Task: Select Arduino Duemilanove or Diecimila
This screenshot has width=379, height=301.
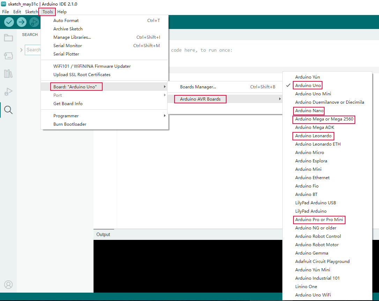Action: [x=327, y=102]
